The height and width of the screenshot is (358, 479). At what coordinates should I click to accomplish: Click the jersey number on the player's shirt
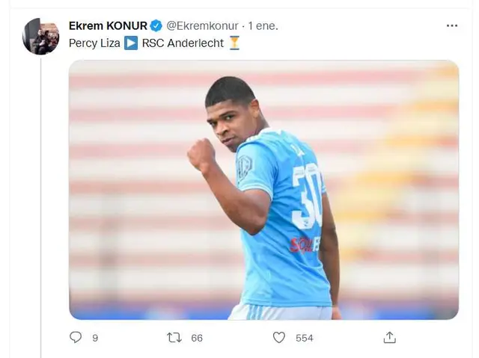coord(305,197)
